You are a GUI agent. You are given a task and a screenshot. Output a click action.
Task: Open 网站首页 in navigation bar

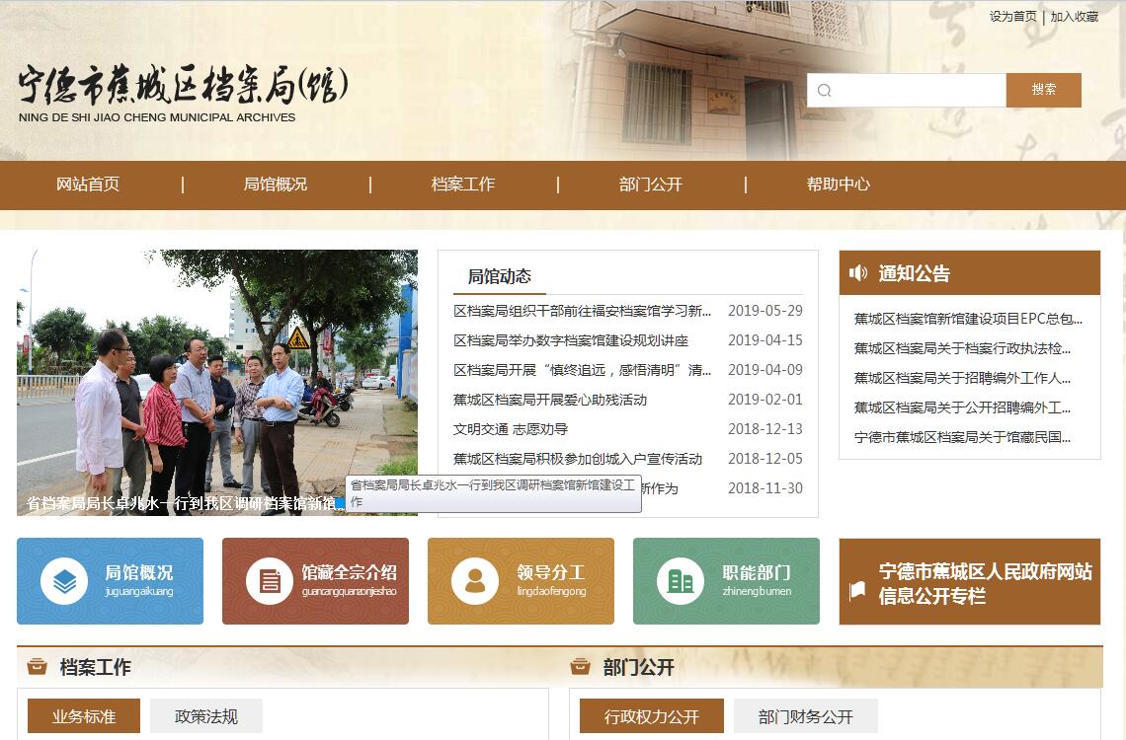point(88,185)
